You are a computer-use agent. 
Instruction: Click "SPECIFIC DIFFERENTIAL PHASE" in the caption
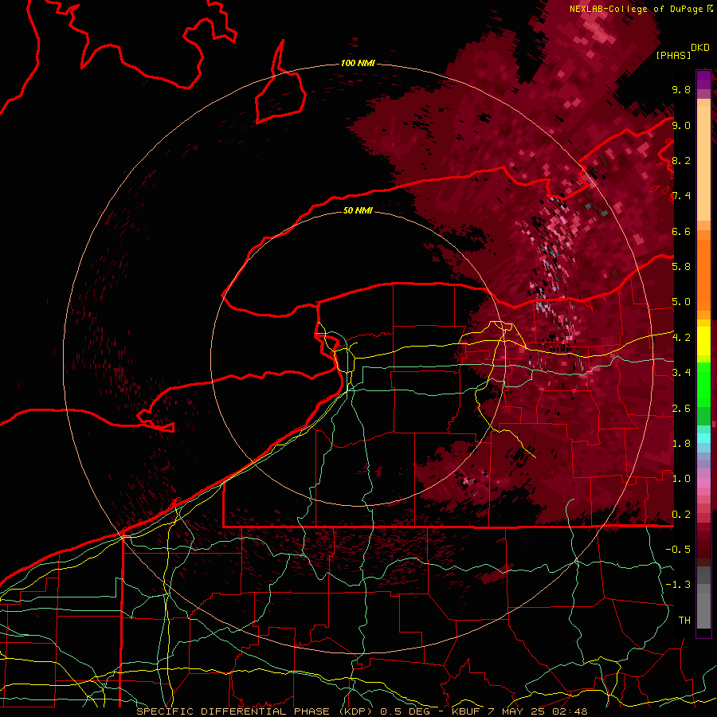click(x=233, y=711)
